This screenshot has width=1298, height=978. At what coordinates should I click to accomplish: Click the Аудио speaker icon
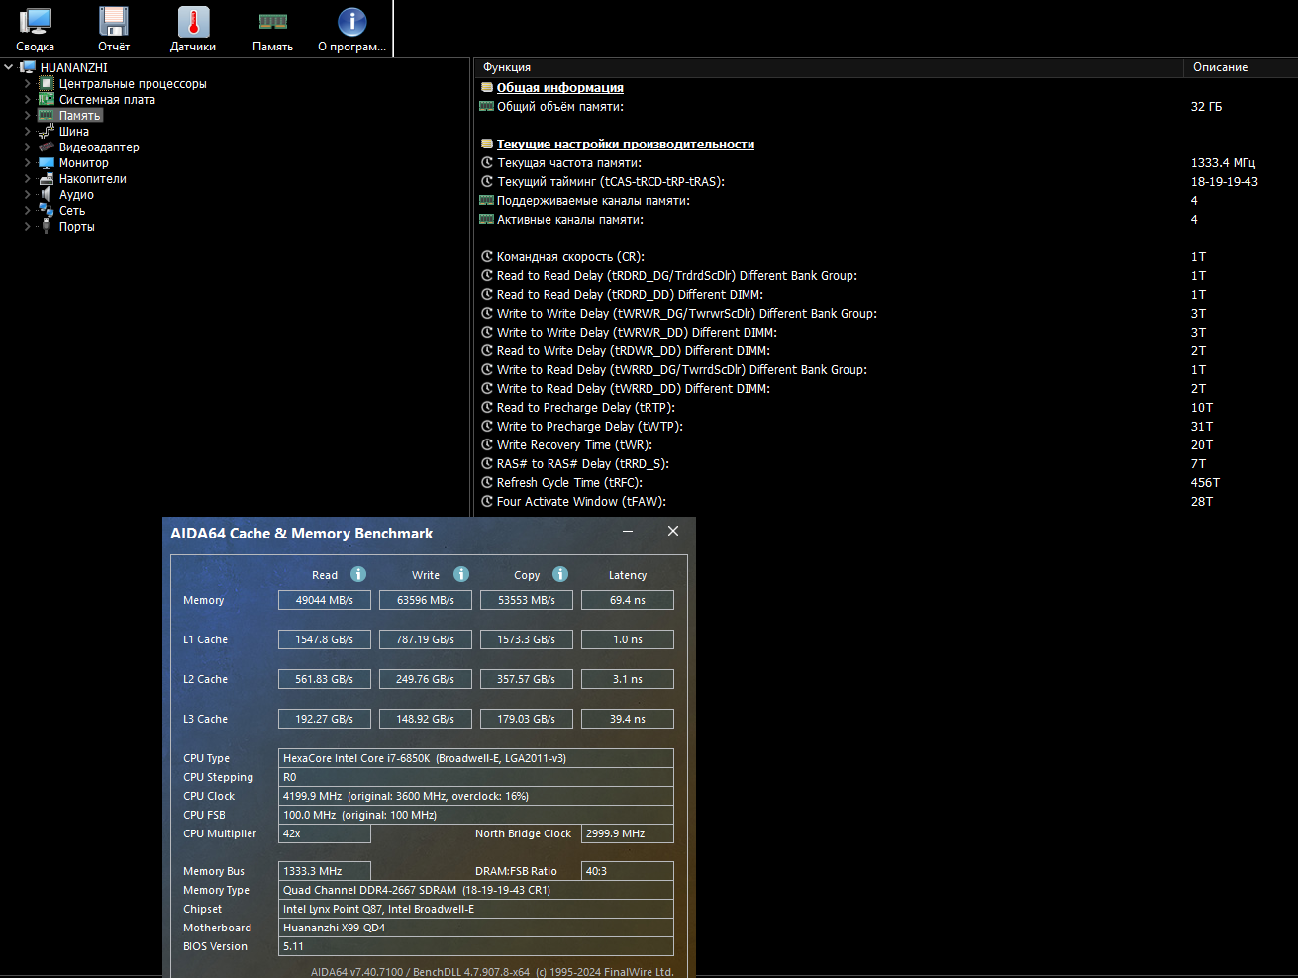(x=46, y=195)
